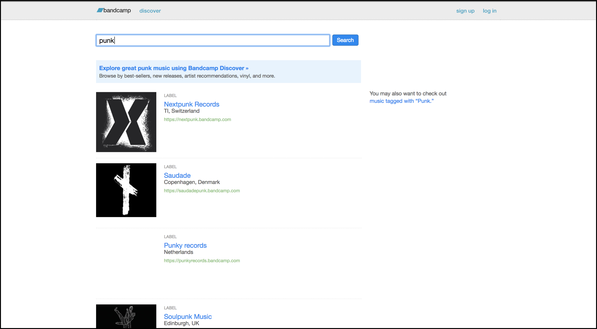597x329 pixels.
Task: Click LABEL tag above Punky records
Action: pos(170,237)
